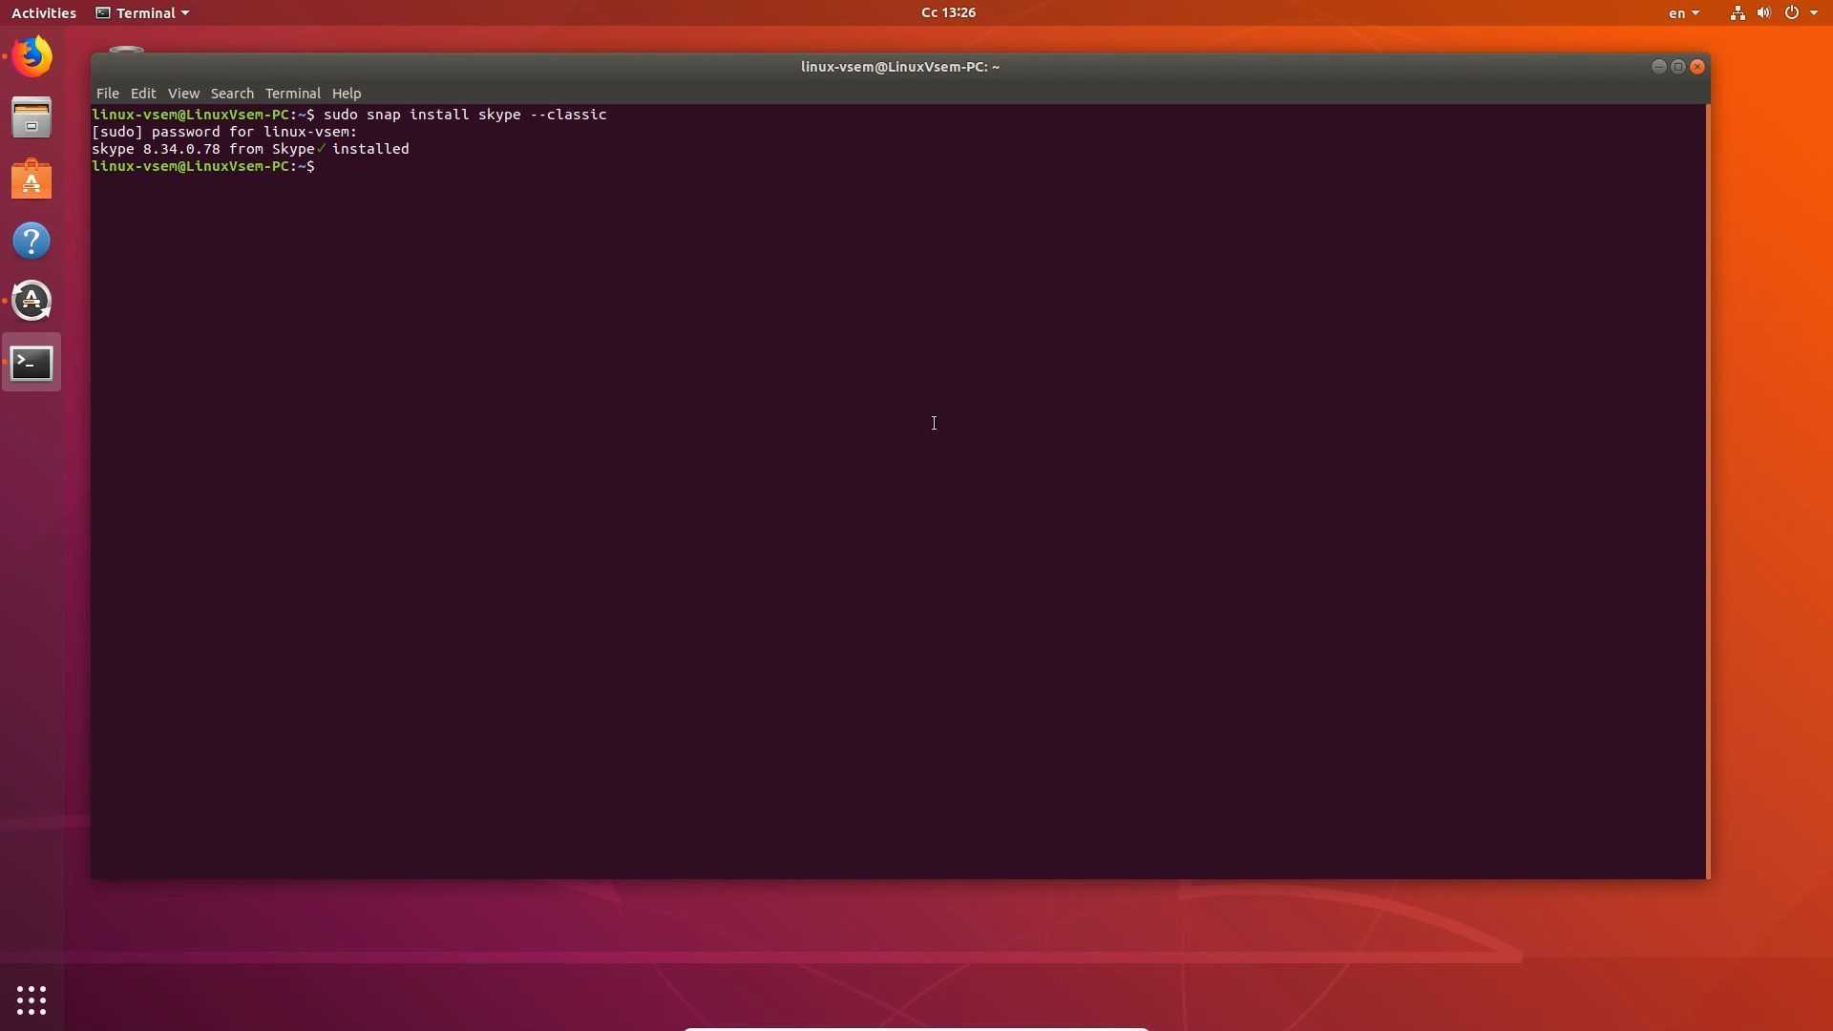Open the power menu icon

[x=1792, y=13]
